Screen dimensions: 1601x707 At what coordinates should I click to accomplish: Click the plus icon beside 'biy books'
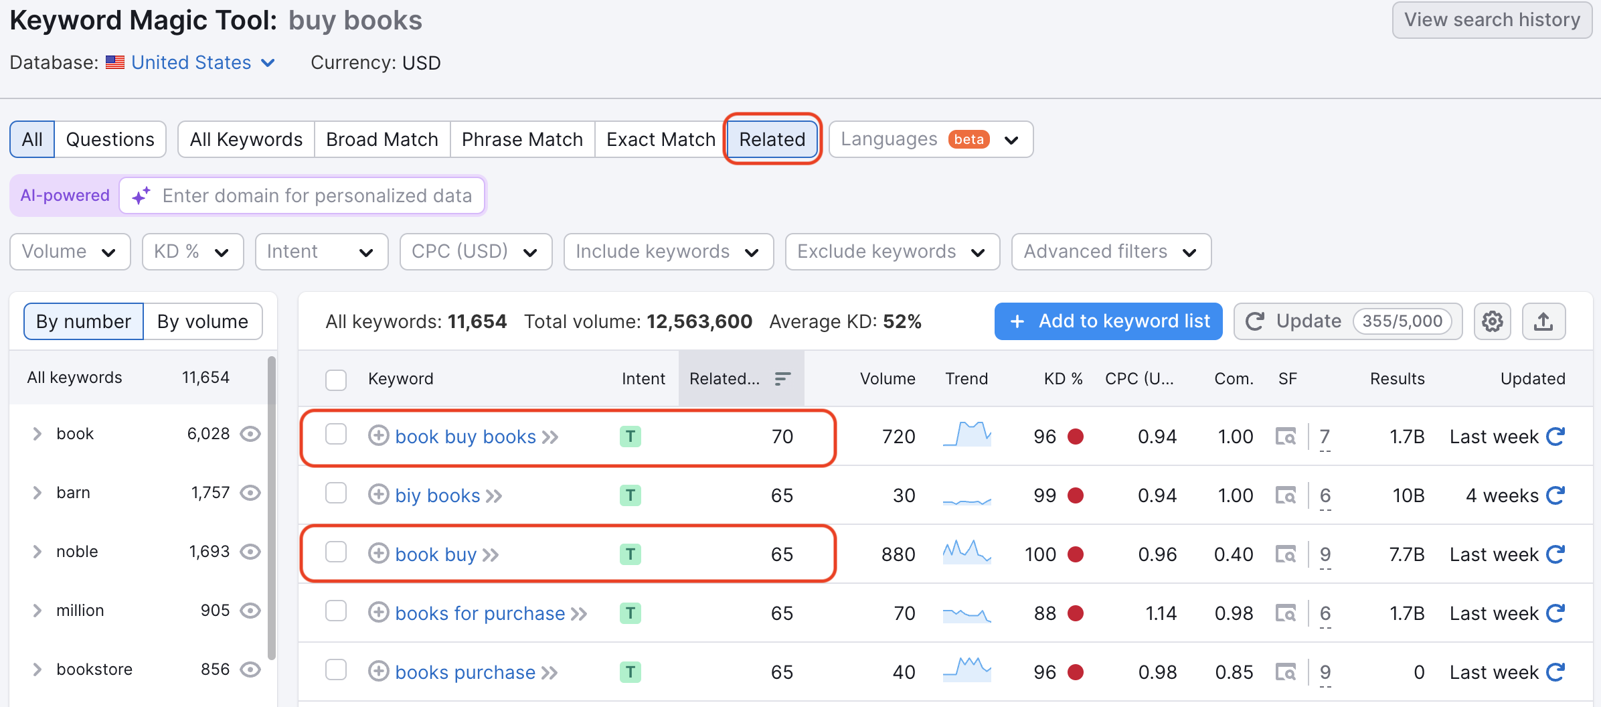tap(379, 495)
